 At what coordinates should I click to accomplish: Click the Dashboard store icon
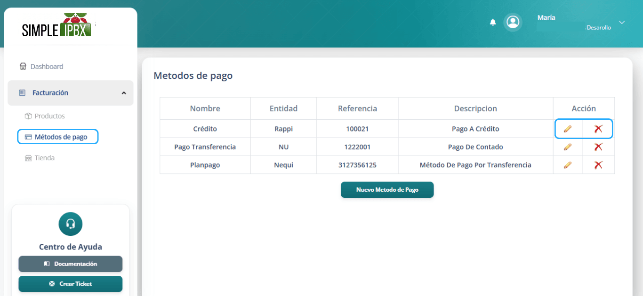[23, 66]
